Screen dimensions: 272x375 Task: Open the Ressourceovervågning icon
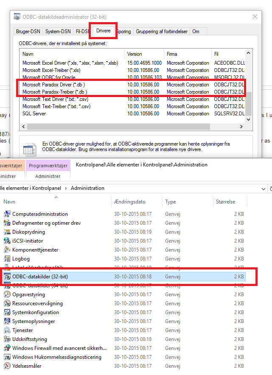pyautogui.click(x=7, y=303)
